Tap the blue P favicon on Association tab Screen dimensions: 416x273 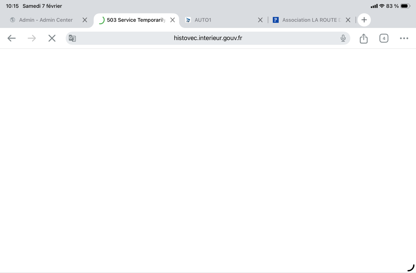(x=276, y=20)
